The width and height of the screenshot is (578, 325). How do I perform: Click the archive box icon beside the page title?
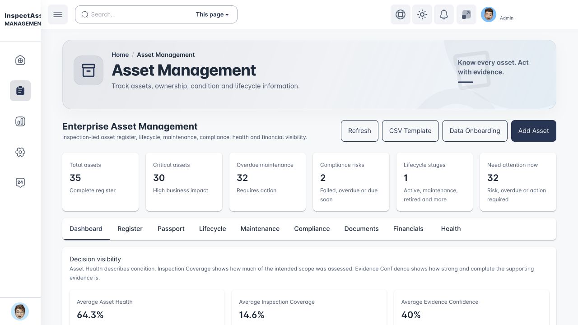click(x=89, y=70)
